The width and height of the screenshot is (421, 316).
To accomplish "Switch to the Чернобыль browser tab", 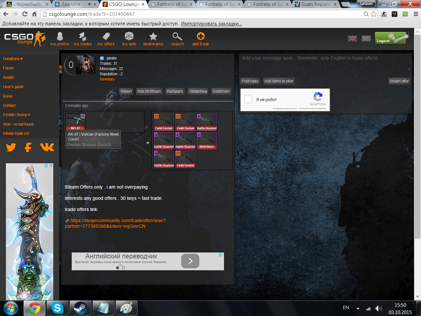I will point(28,4).
